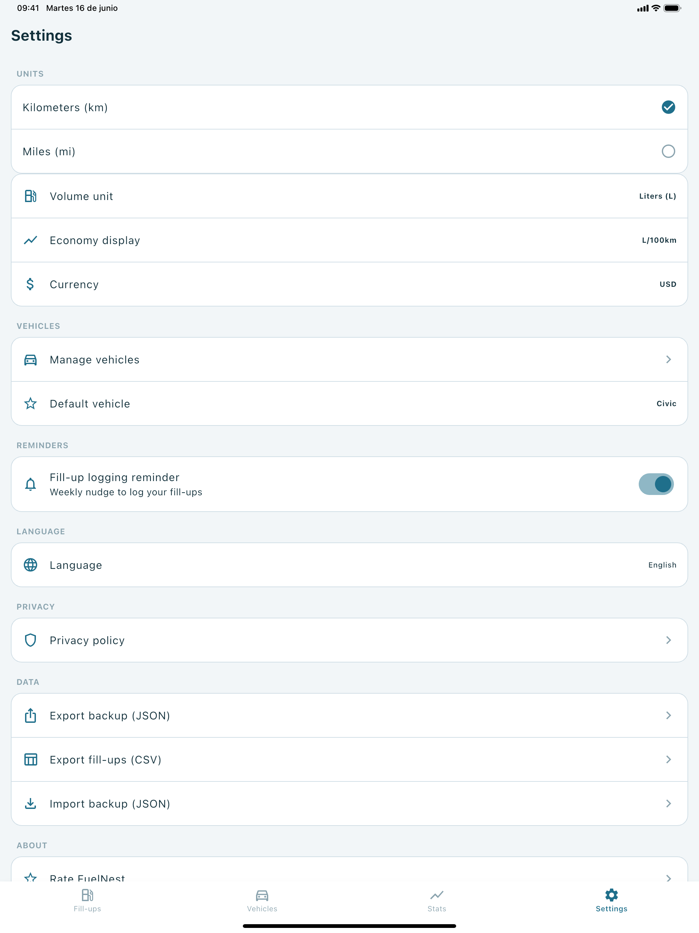The width and height of the screenshot is (699, 933).
Task: Tap the Settings page title
Action: [x=41, y=36]
